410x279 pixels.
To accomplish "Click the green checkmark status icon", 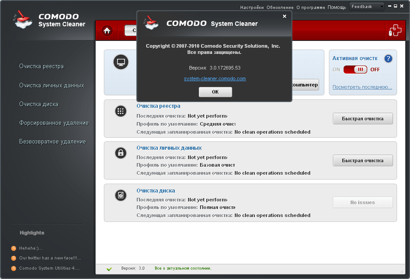I will pyautogui.click(x=109, y=269).
